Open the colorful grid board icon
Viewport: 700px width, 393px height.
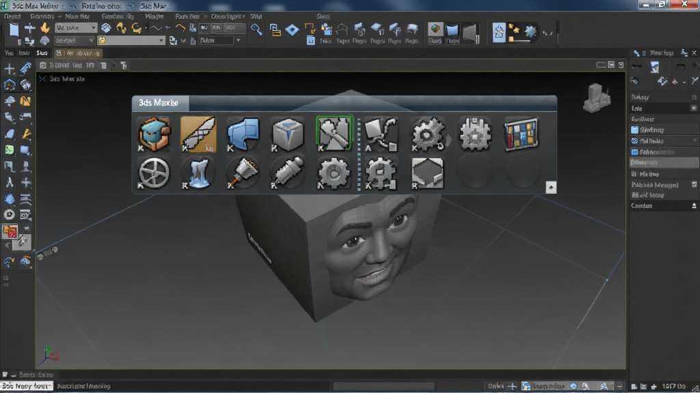point(522,134)
